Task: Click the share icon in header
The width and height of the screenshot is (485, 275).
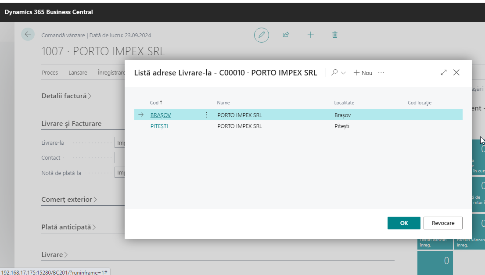Action: pyautogui.click(x=286, y=35)
